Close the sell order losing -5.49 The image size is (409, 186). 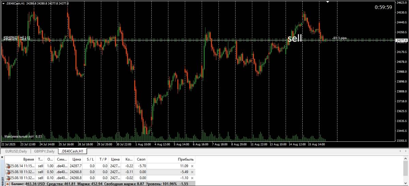pos(192,172)
